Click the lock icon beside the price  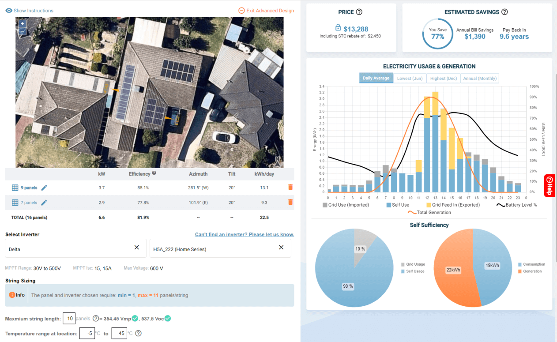click(338, 28)
